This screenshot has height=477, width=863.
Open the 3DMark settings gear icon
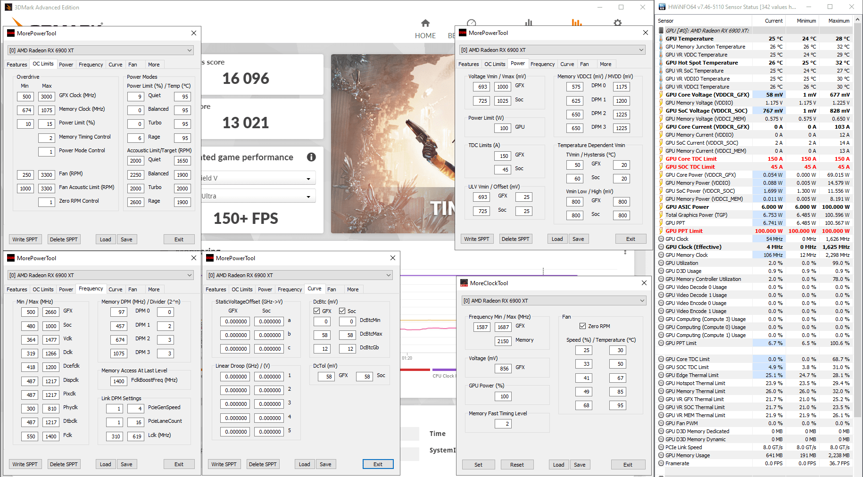coord(617,23)
